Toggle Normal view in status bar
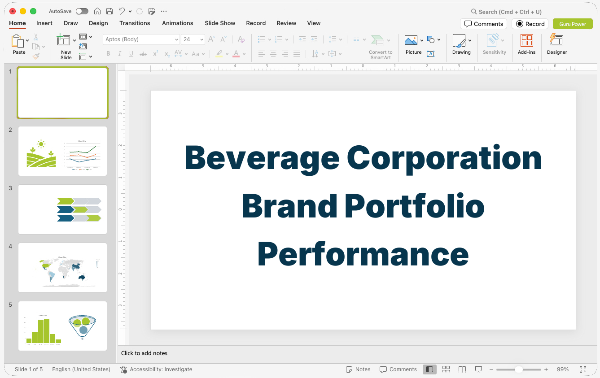Image resolution: width=600 pixels, height=378 pixels. tap(430, 369)
